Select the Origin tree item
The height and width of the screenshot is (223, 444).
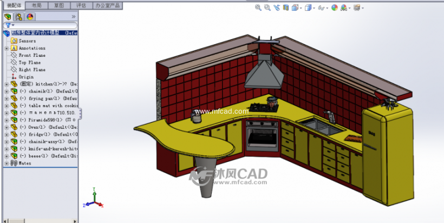[x=26, y=77]
